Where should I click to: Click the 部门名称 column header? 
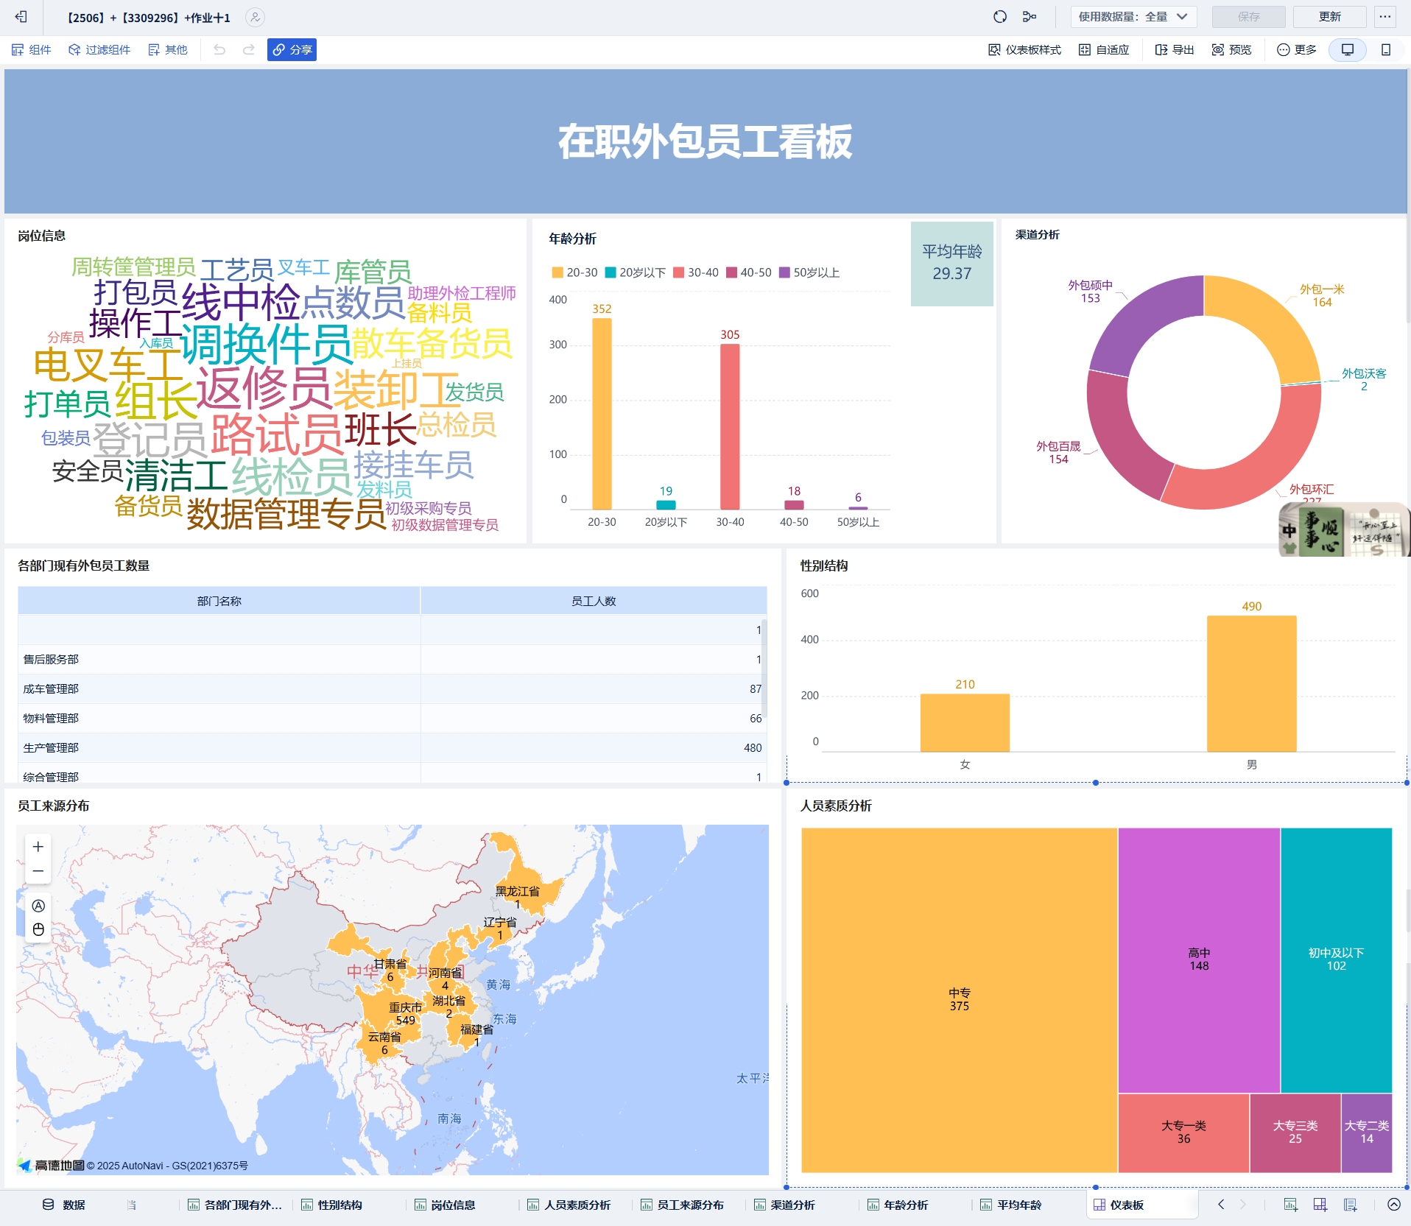click(219, 601)
